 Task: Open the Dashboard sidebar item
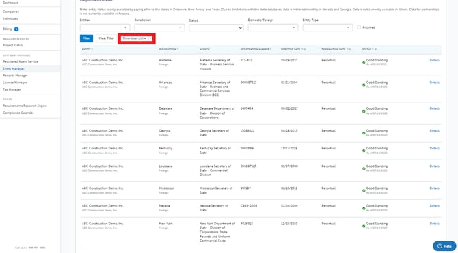pos(10,3)
